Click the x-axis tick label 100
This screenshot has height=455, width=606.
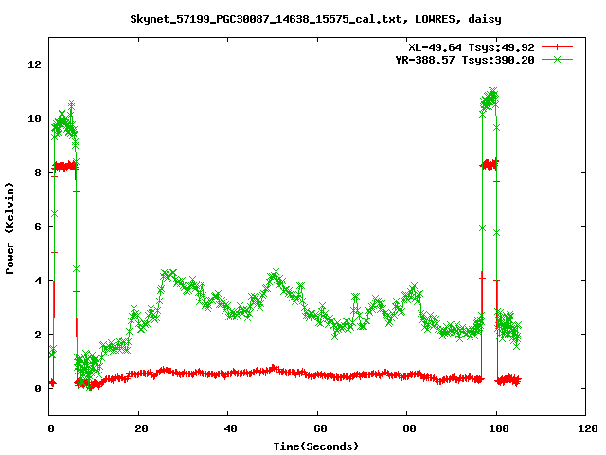point(499,428)
